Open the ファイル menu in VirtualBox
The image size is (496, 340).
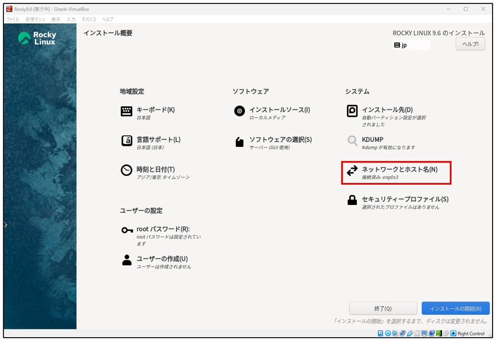click(x=12, y=19)
